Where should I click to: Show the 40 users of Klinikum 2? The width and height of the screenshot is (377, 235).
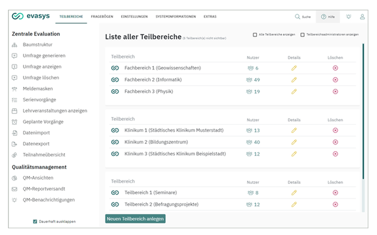tap(253, 142)
